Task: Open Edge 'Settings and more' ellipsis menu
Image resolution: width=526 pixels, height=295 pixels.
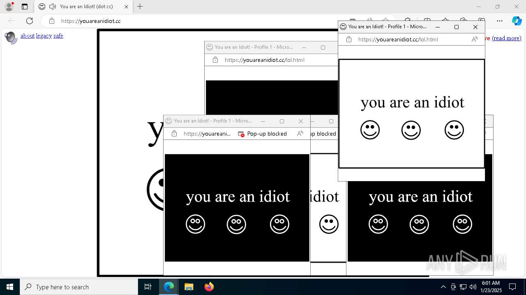Action: (x=500, y=21)
